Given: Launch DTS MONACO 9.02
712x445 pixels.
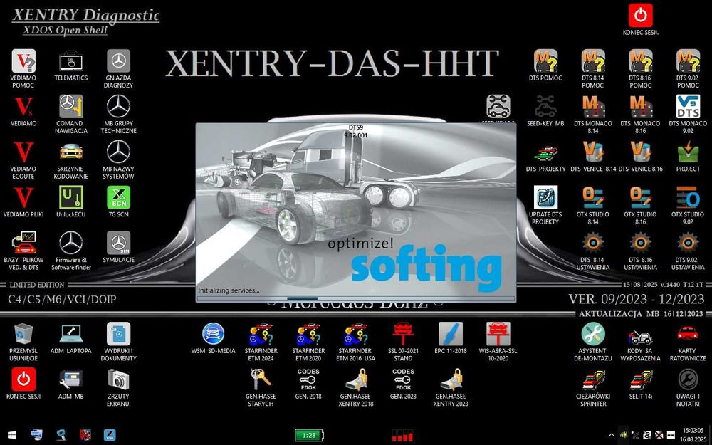Looking at the screenshot, I should click(x=688, y=106).
